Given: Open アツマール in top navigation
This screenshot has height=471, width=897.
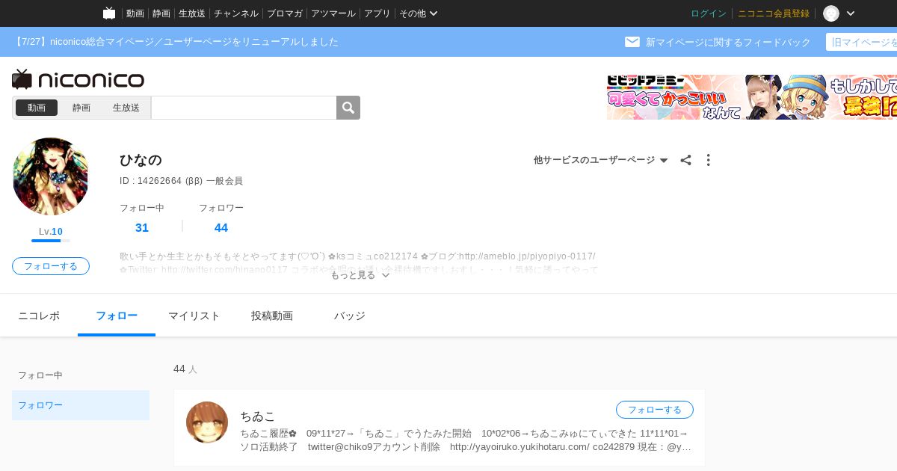Looking at the screenshot, I should coord(333,13).
